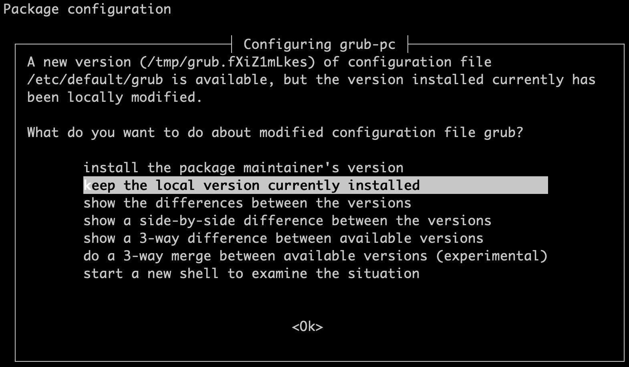629x367 pixels.
Task: Select "install the package maintainer's version" option
Action: (243, 167)
